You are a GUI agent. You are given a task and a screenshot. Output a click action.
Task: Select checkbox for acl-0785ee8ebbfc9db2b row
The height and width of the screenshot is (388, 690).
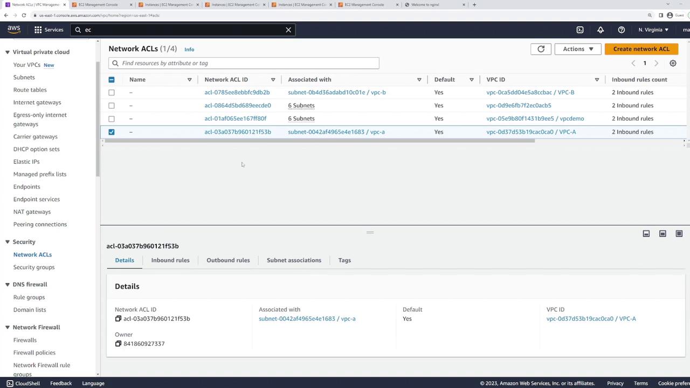112,93
